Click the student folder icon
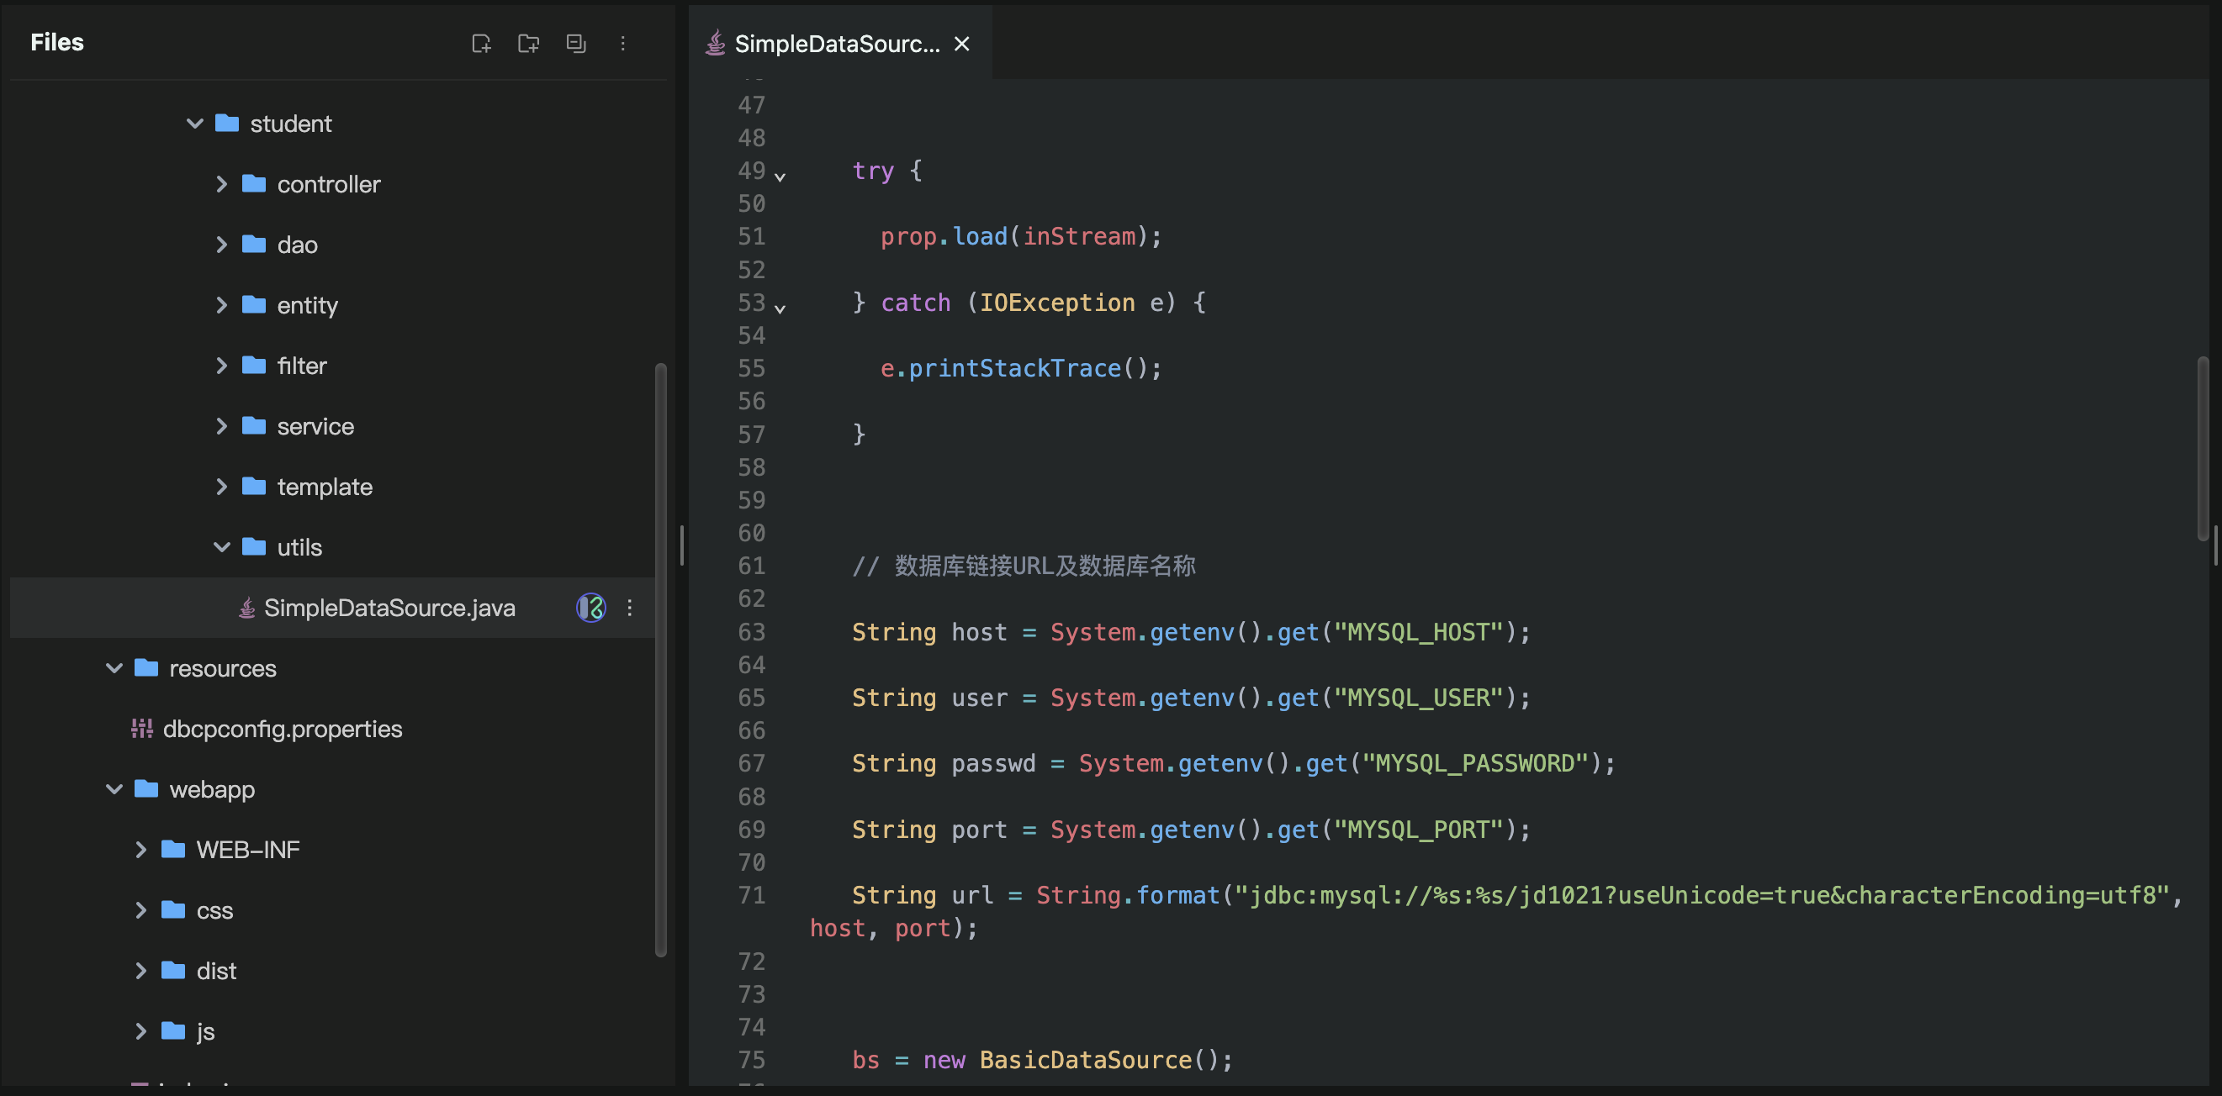 pyautogui.click(x=227, y=124)
